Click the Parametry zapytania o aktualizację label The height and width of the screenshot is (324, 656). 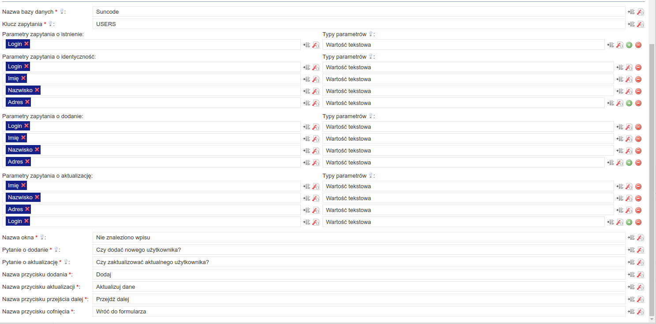47,175
